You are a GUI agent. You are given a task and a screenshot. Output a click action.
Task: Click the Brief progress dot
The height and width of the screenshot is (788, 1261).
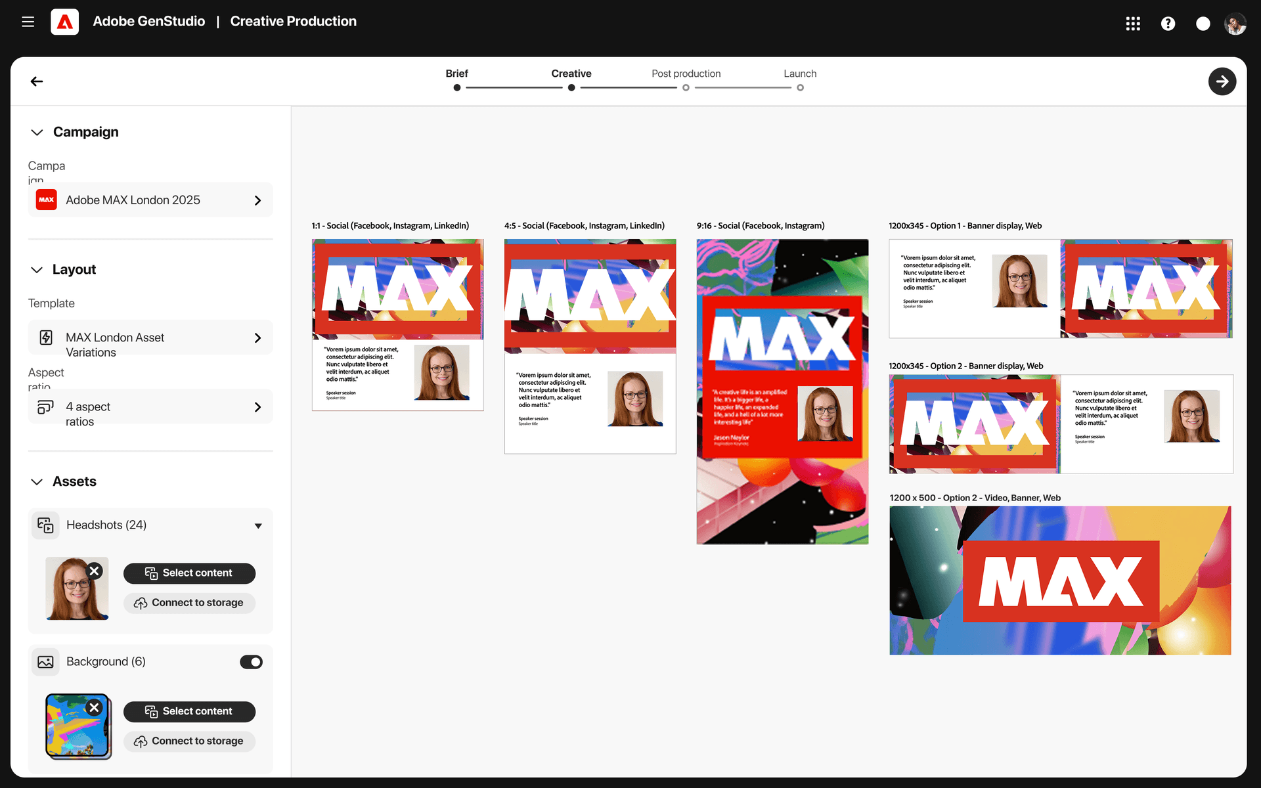457,87
